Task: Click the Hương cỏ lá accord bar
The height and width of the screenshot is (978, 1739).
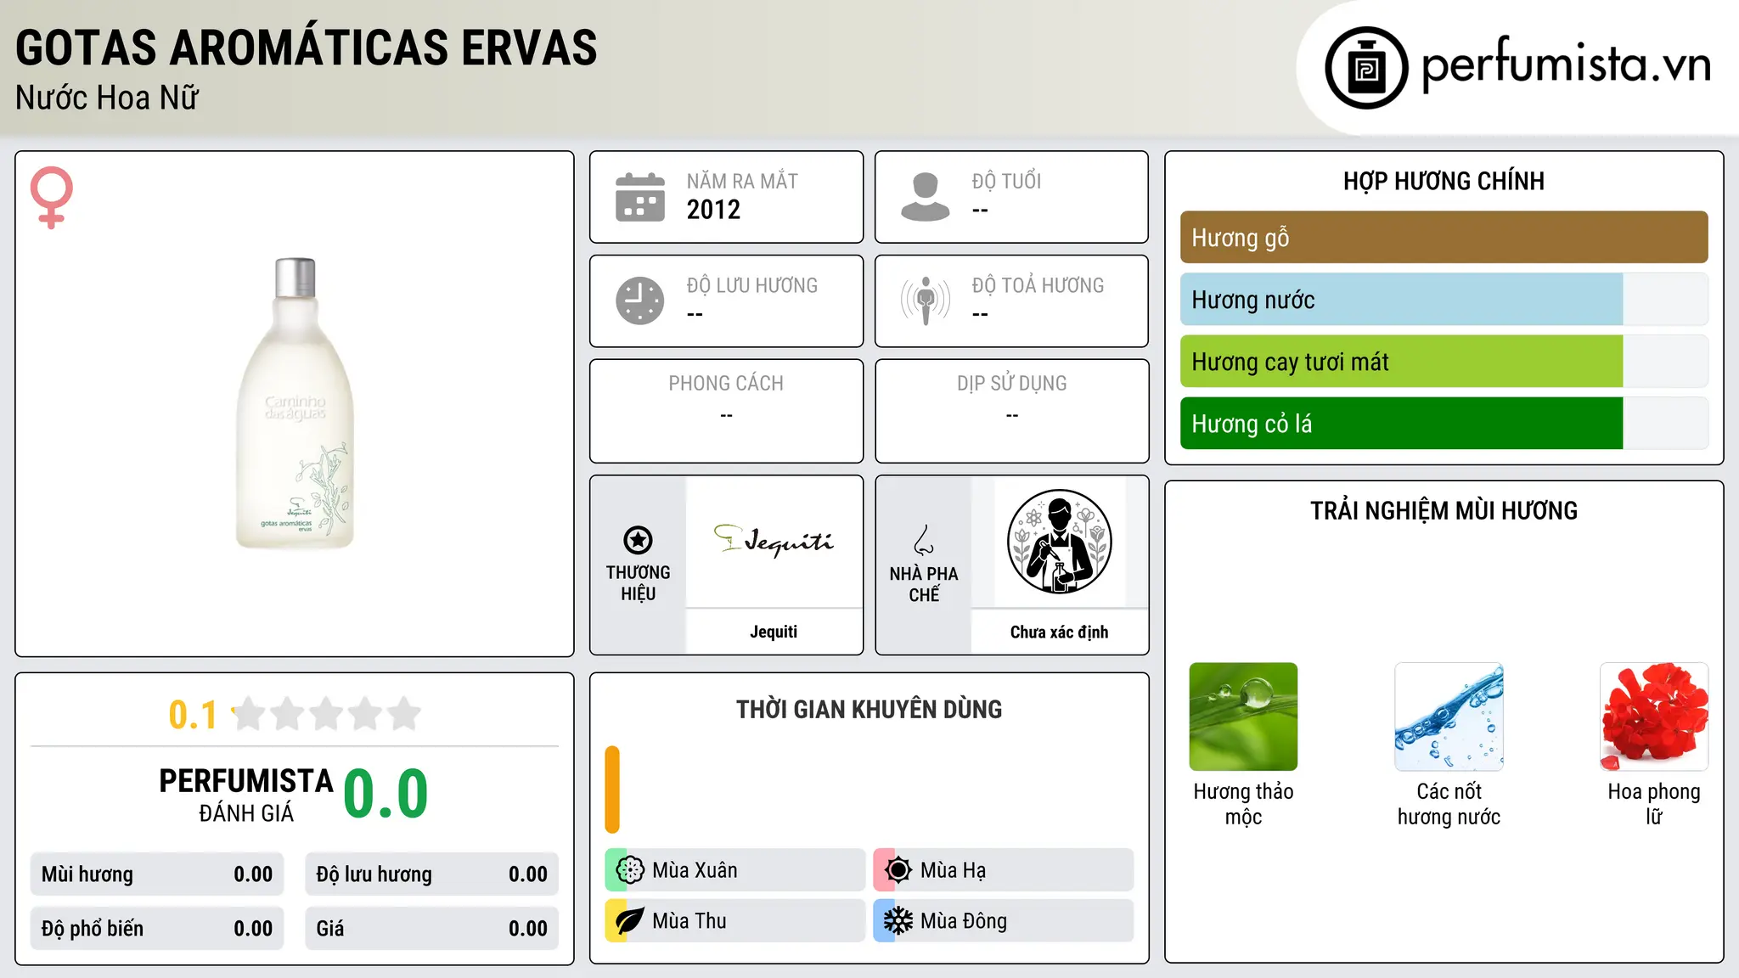Action: click(1444, 423)
